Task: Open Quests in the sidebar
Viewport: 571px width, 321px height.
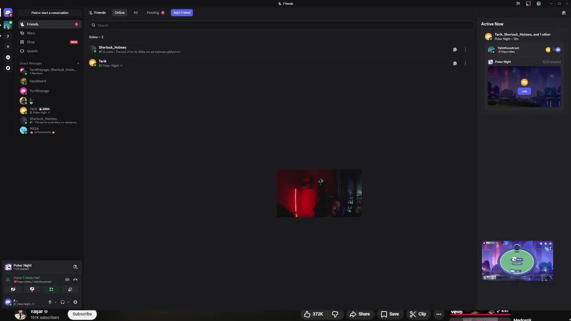Action: pyautogui.click(x=49, y=51)
